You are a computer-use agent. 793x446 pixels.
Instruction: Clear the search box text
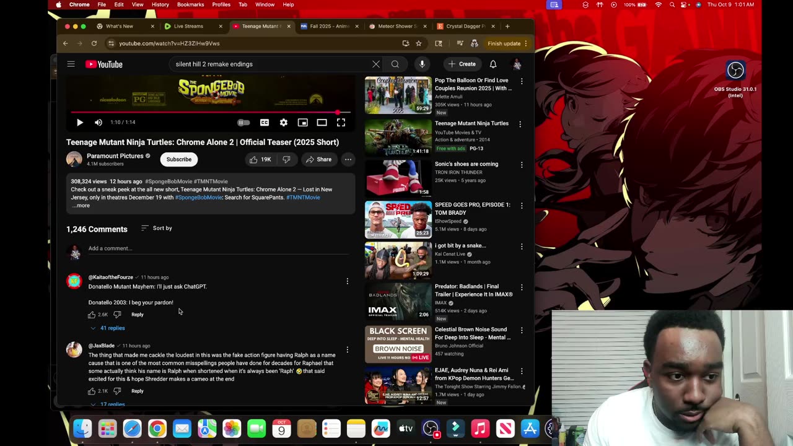coord(376,64)
